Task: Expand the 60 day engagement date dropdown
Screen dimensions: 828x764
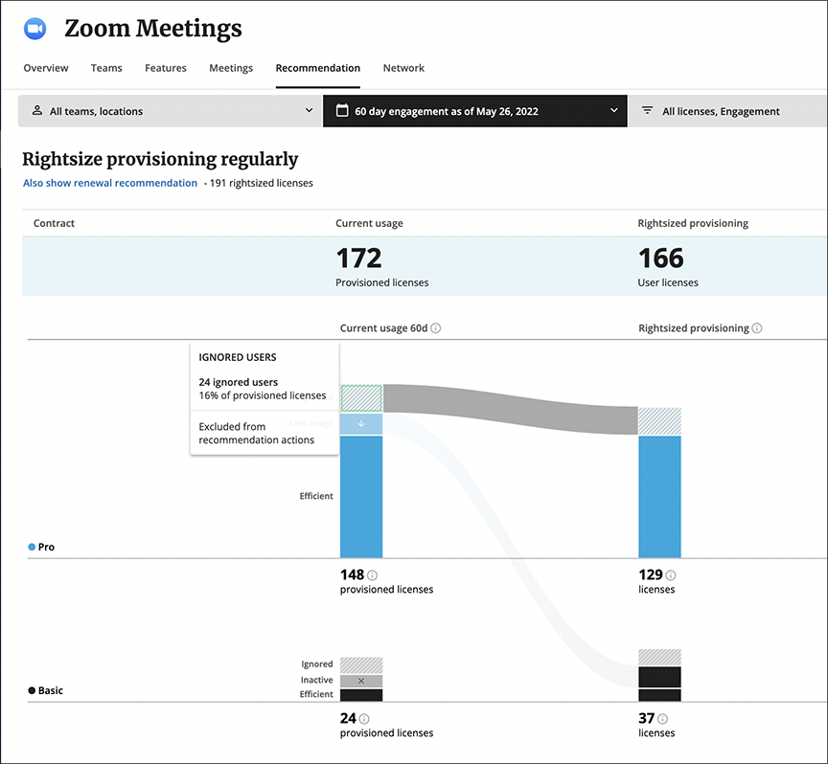Action: [x=474, y=111]
